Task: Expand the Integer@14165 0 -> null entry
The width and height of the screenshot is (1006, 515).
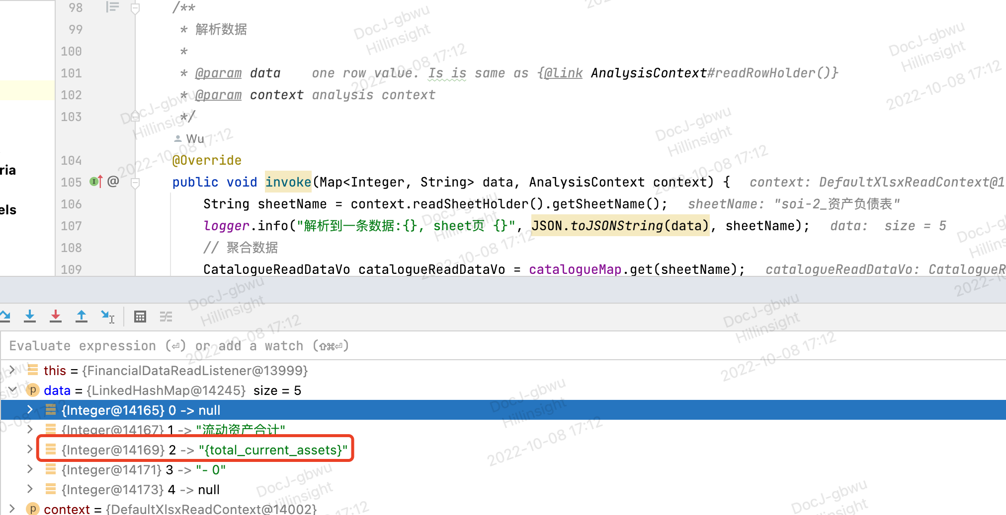Action: (x=30, y=410)
